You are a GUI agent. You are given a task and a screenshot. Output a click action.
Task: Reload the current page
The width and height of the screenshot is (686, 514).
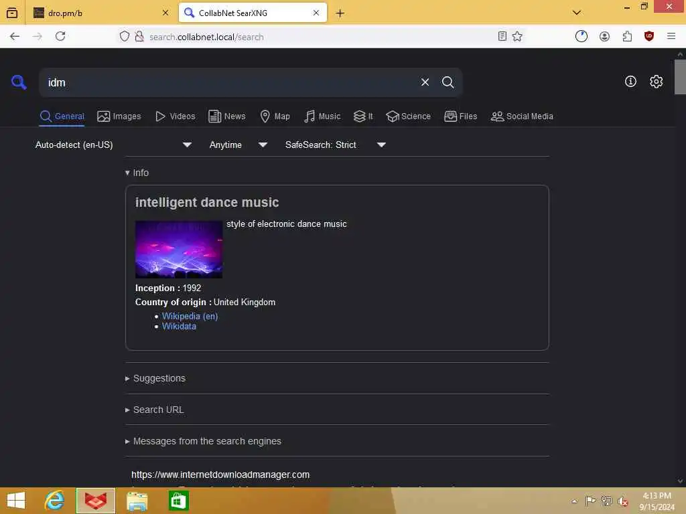tap(60, 36)
